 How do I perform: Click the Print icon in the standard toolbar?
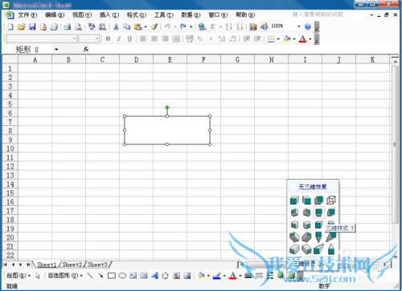68,26
